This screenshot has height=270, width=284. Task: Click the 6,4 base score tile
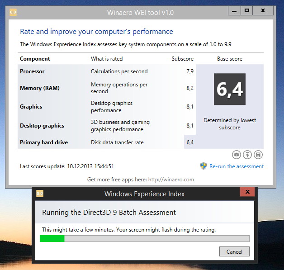click(x=230, y=89)
